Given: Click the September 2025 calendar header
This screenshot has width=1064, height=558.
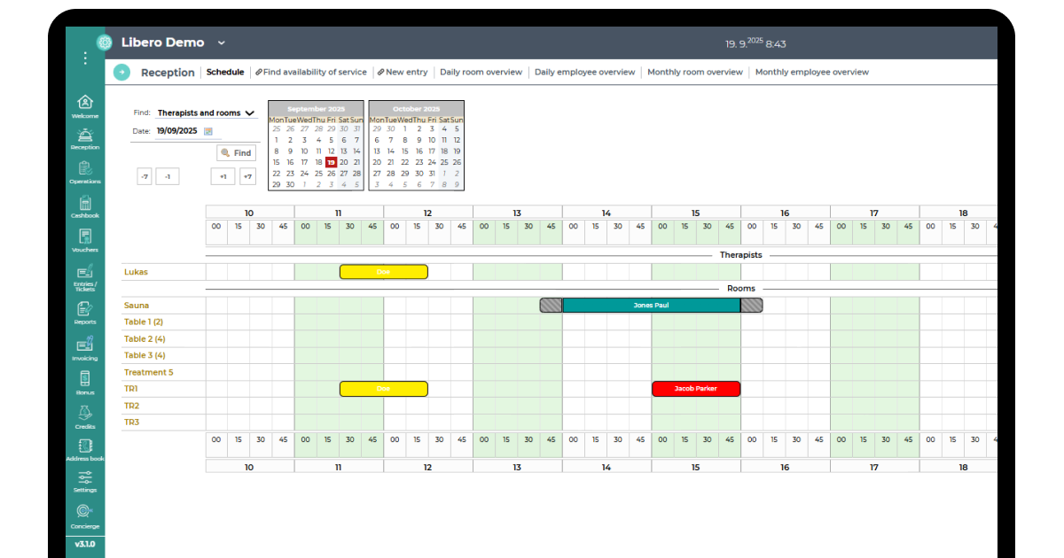Looking at the screenshot, I should pos(316,108).
